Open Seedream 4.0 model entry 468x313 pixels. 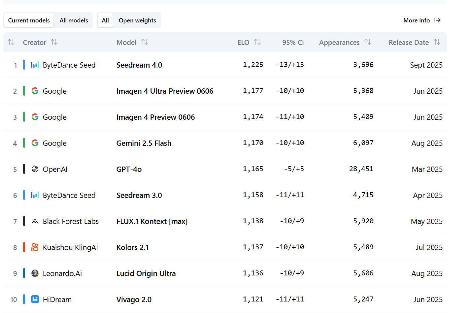coord(139,65)
